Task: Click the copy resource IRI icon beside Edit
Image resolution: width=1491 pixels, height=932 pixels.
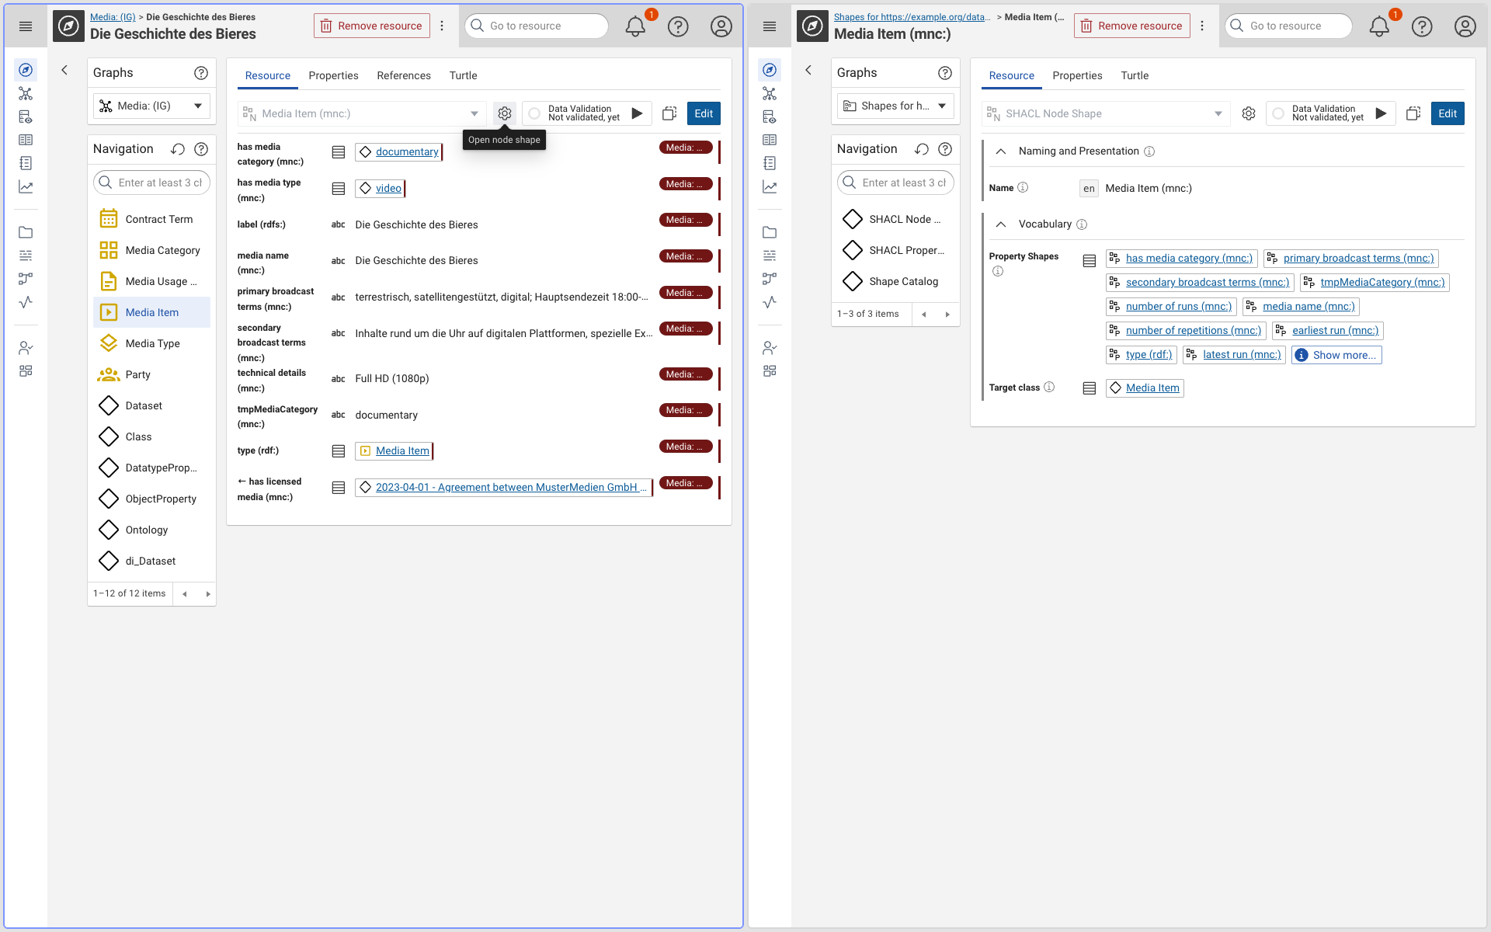Action: (x=669, y=113)
